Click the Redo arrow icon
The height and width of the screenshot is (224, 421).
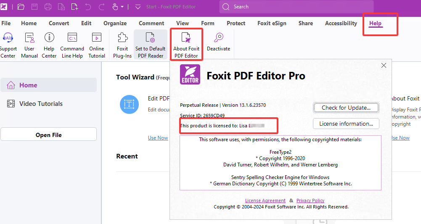[101, 7]
